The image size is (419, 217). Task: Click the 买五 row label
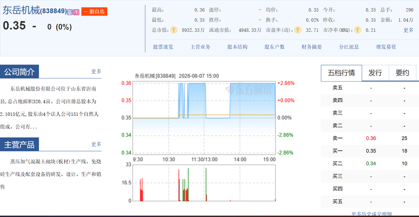point(337,201)
